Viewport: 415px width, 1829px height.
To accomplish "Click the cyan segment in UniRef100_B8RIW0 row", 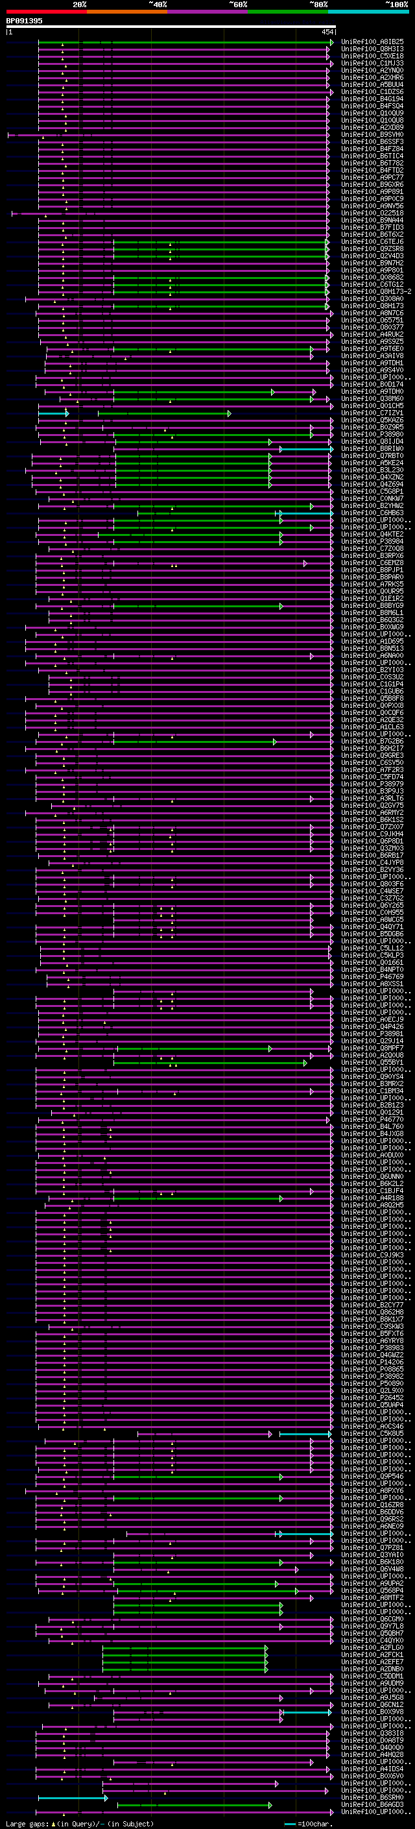I will tap(306, 449).
